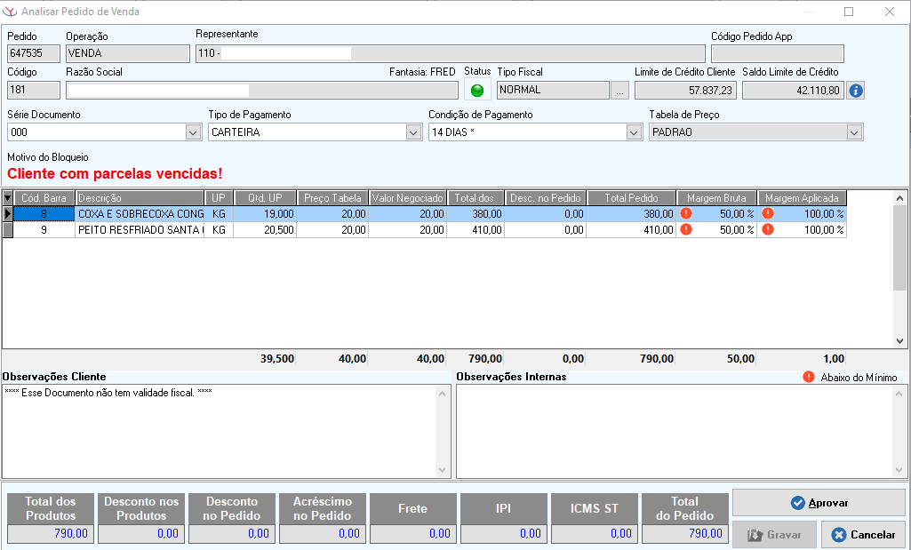911x550 pixels.
Task: Click Limite de Crédito Cliente value 57.837,23
Action: [x=685, y=90]
